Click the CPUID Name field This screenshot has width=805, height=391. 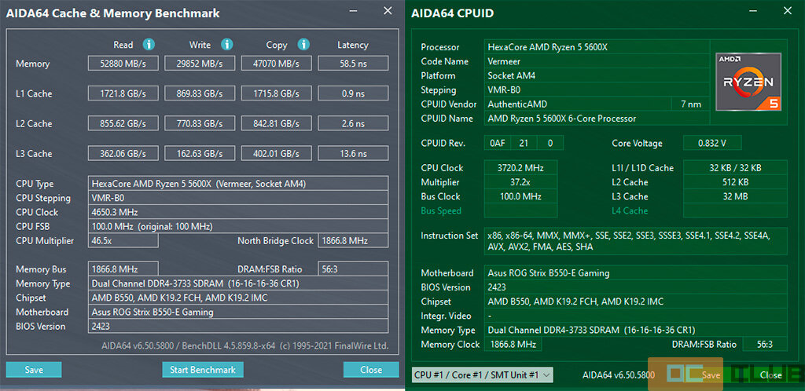[x=597, y=119]
